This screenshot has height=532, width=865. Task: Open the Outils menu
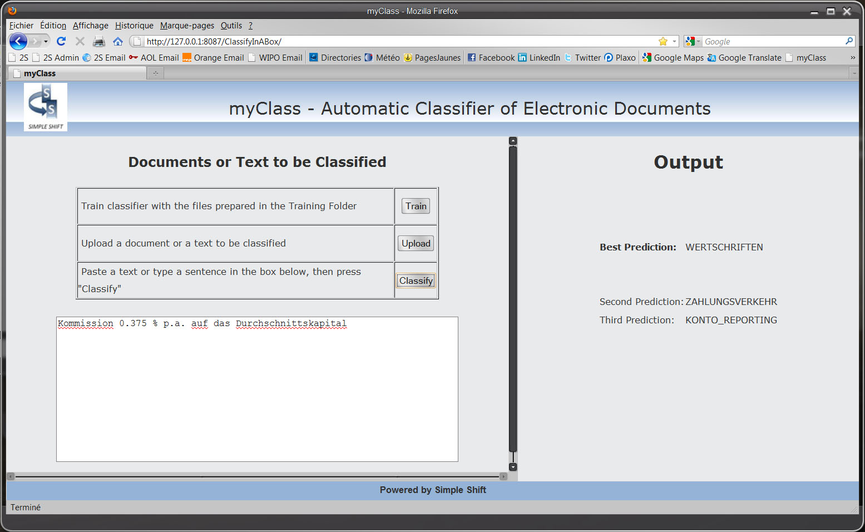(x=231, y=26)
